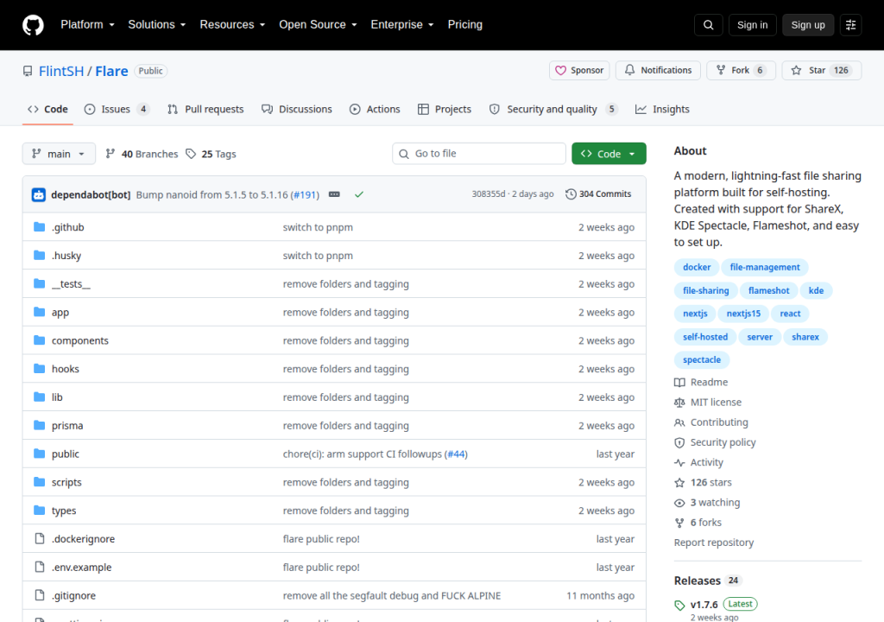Click Report repository link
Image resolution: width=884 pixels, height=622 pixels.
[x=714, y=543]
